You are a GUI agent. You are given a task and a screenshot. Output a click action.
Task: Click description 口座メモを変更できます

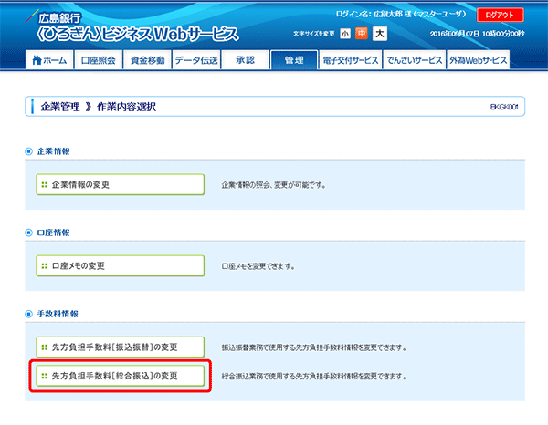point(258,266)
